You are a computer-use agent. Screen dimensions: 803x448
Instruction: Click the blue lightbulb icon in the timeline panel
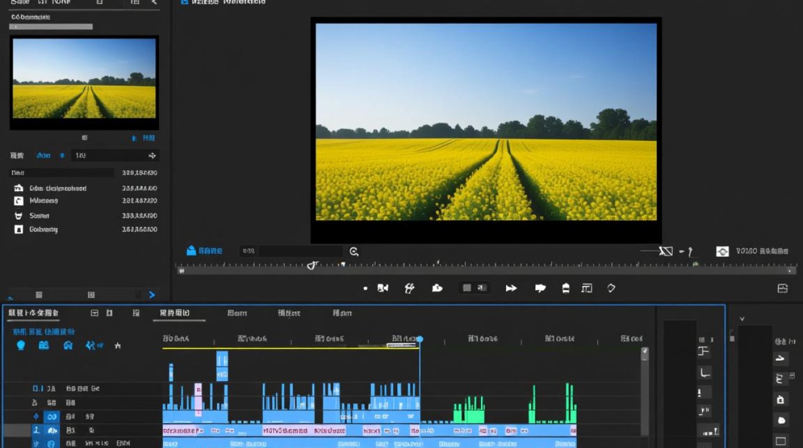point(21,345)
